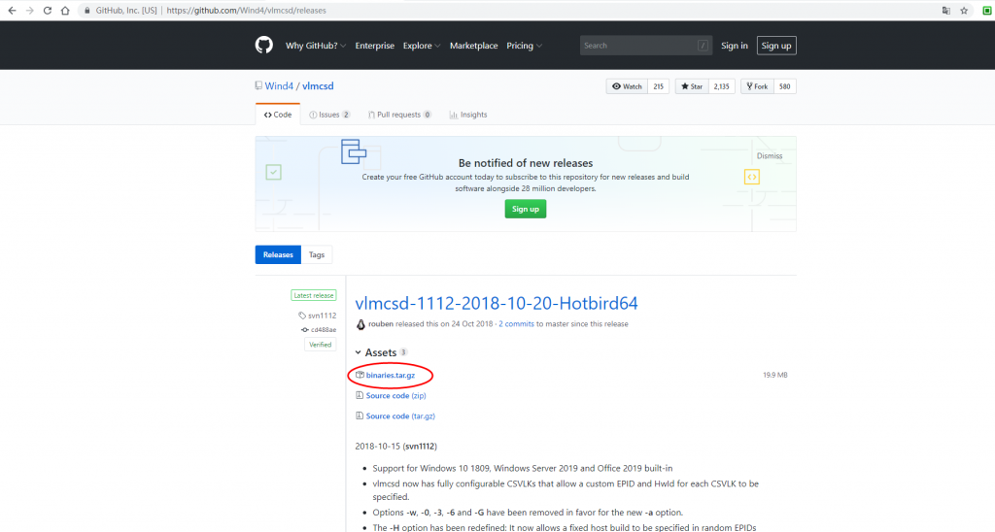The image size is (995, 532).
Task: Switch to the Issues tab
Action: pyautogui.click(x=329, y=115)
